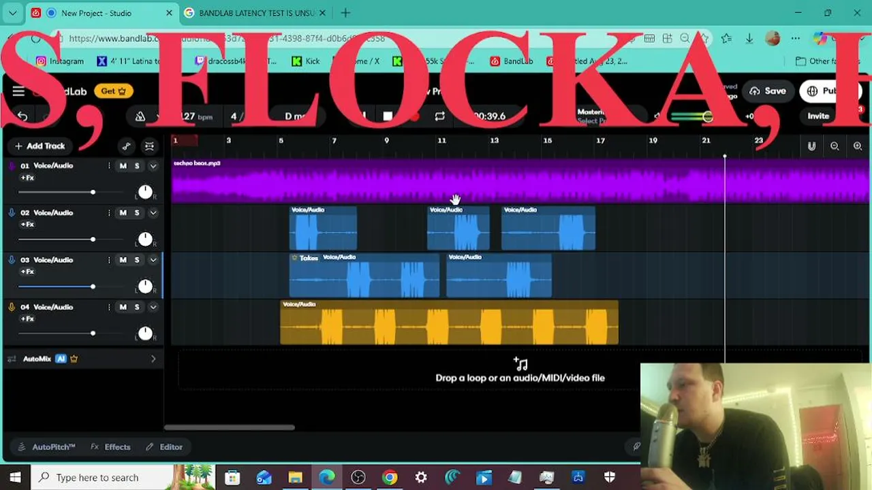The width and height of the screenshot is (872, 490).
Task: Click the Invite button
Action: (x=818, y=116)
